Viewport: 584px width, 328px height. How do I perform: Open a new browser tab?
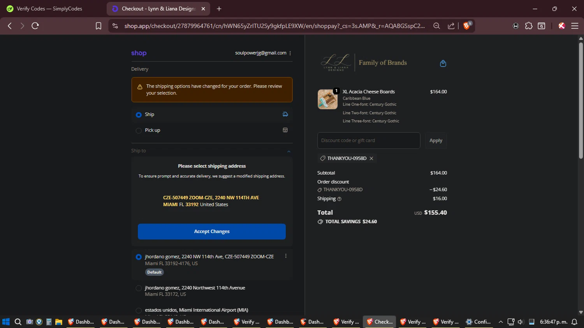[x=219, y=9]
